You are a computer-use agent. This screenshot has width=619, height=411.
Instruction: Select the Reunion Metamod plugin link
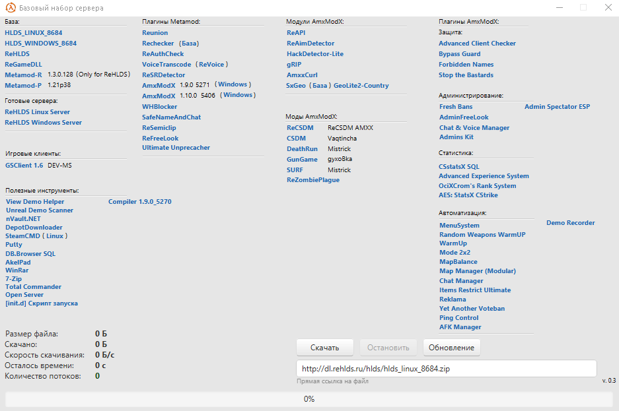tap(155, 33)
